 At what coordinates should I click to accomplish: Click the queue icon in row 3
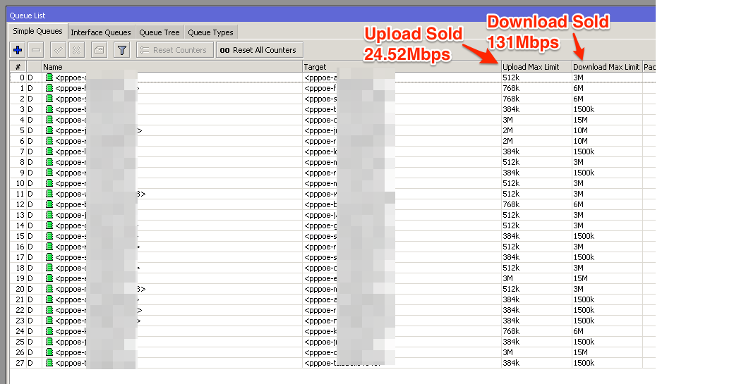click(x=49, y=109)
